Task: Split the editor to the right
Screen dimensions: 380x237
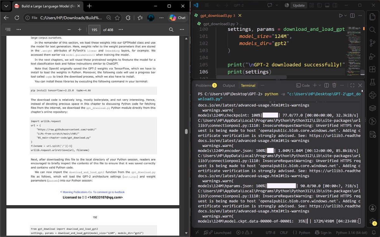Action: point(352,15)
